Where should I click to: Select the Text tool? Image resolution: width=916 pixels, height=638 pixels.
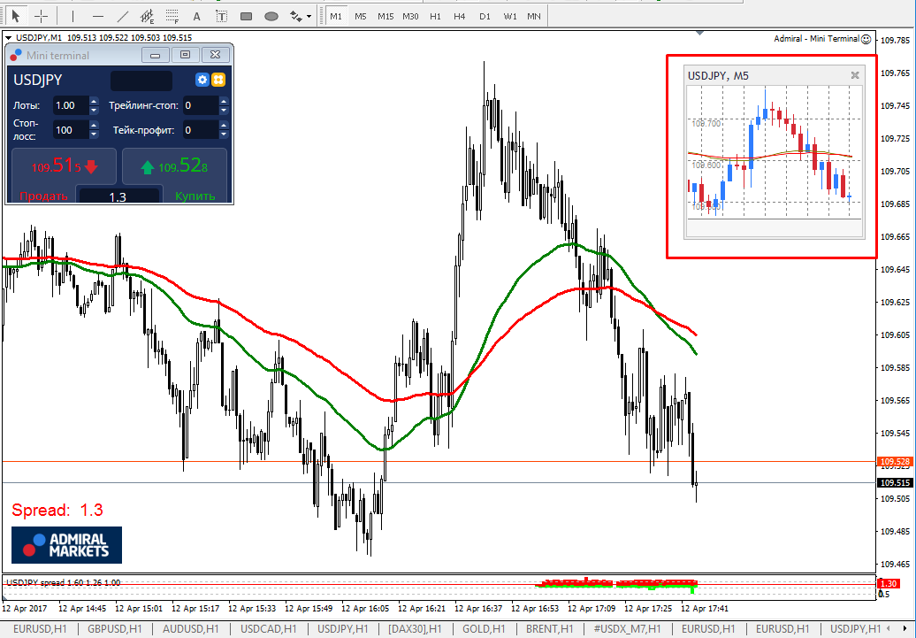tap(197, 17)
